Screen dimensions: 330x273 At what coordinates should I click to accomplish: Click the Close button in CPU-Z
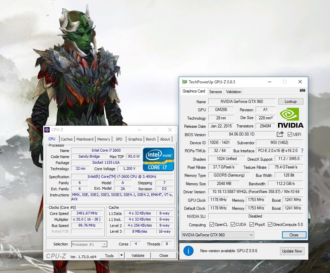click(x=164, y=256)
